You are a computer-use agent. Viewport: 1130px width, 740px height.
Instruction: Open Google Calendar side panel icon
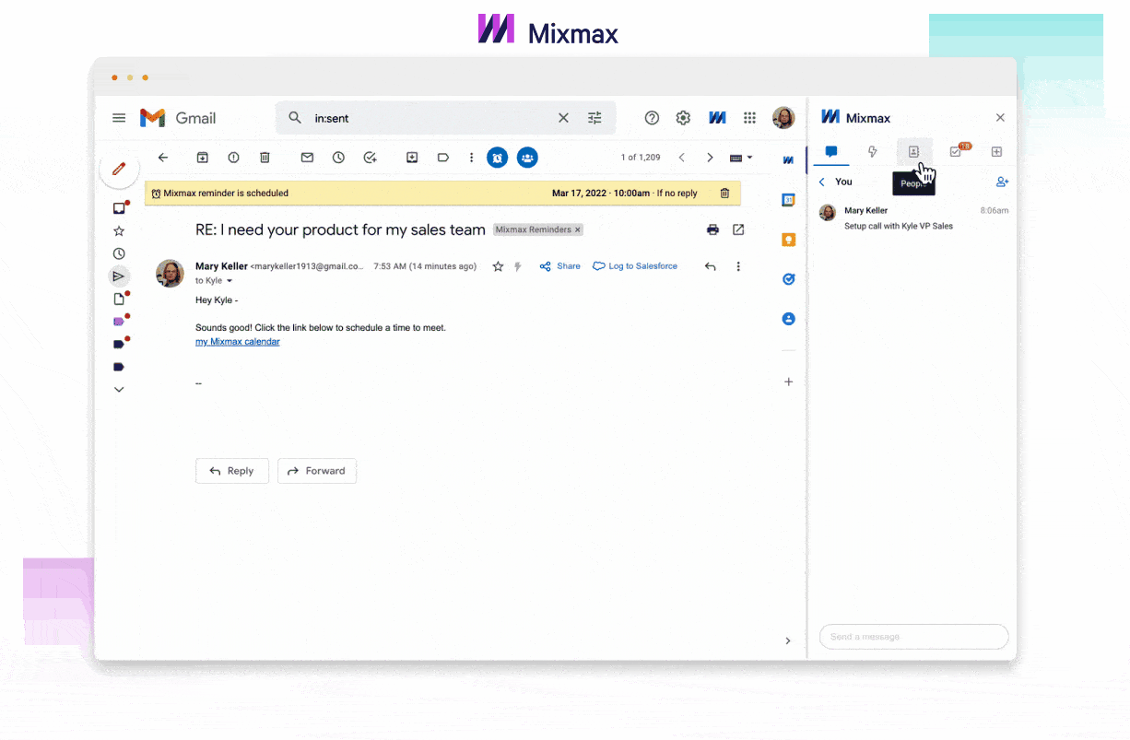(788, 199)
